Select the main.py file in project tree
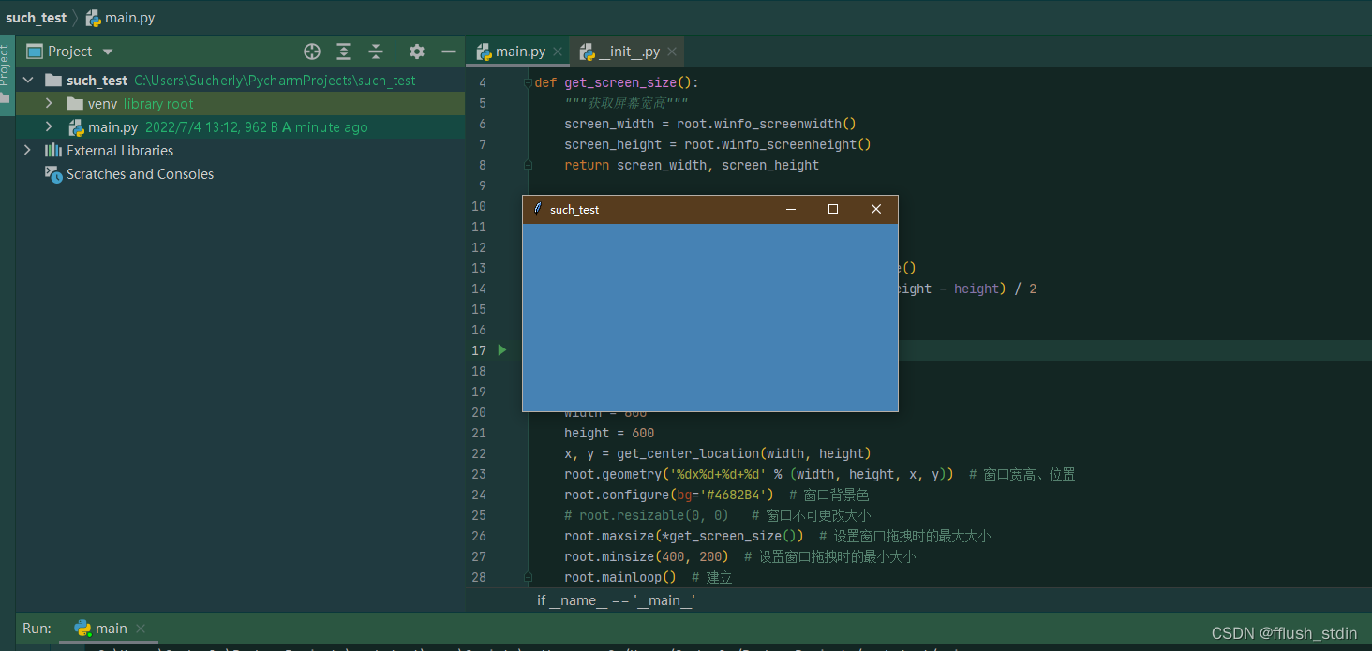This screenshot has height=651, width=1372. (x=113, y=127)
